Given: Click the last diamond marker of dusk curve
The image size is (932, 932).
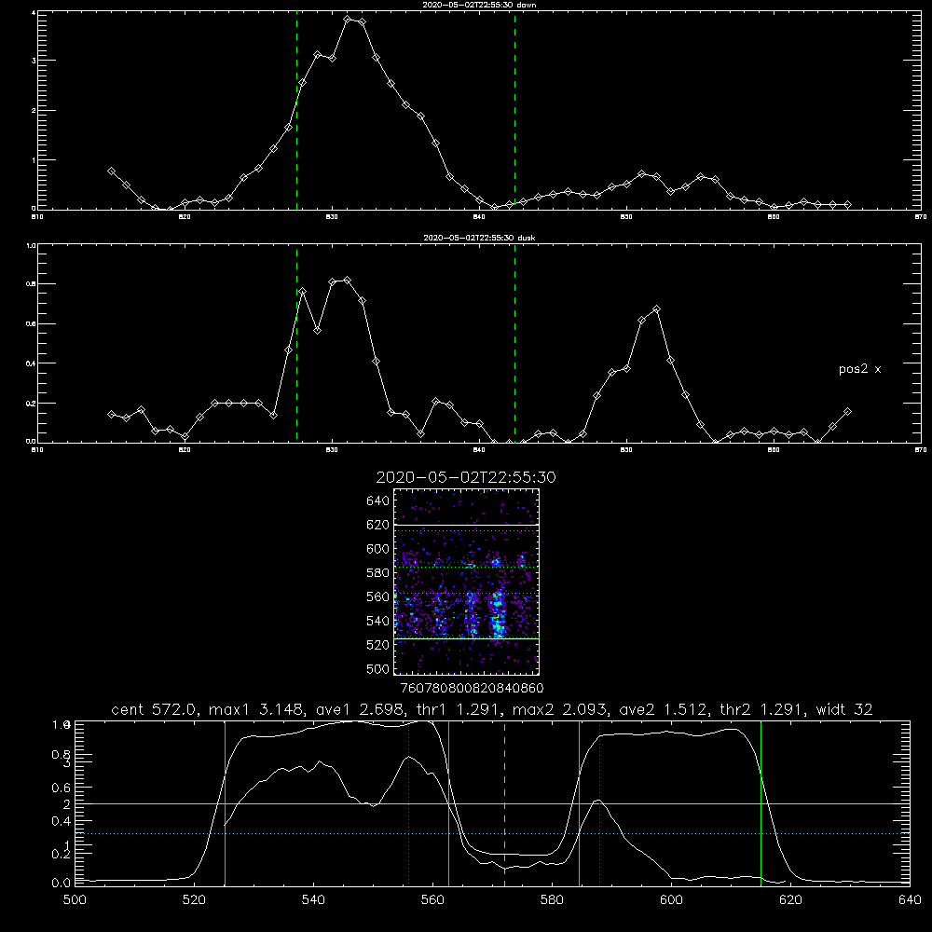Looking at the screenshot, I should pyautogui.click(x=847, y=411).
